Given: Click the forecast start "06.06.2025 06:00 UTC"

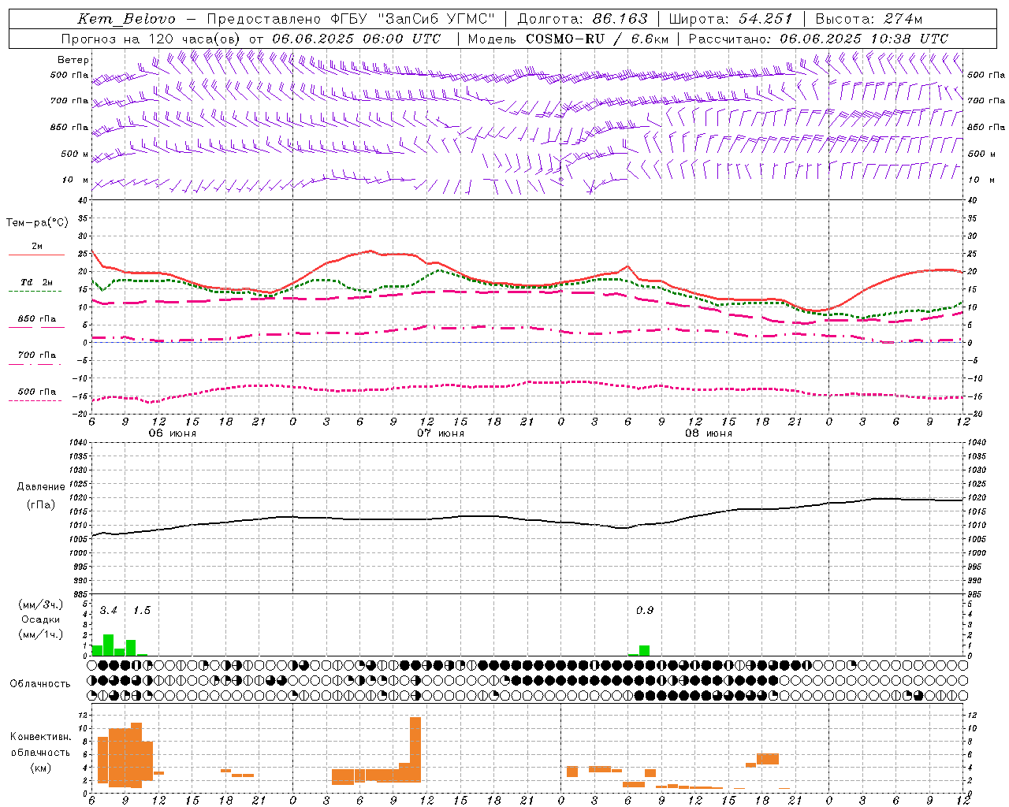Looking at the screenshot, I should [356, 39].
